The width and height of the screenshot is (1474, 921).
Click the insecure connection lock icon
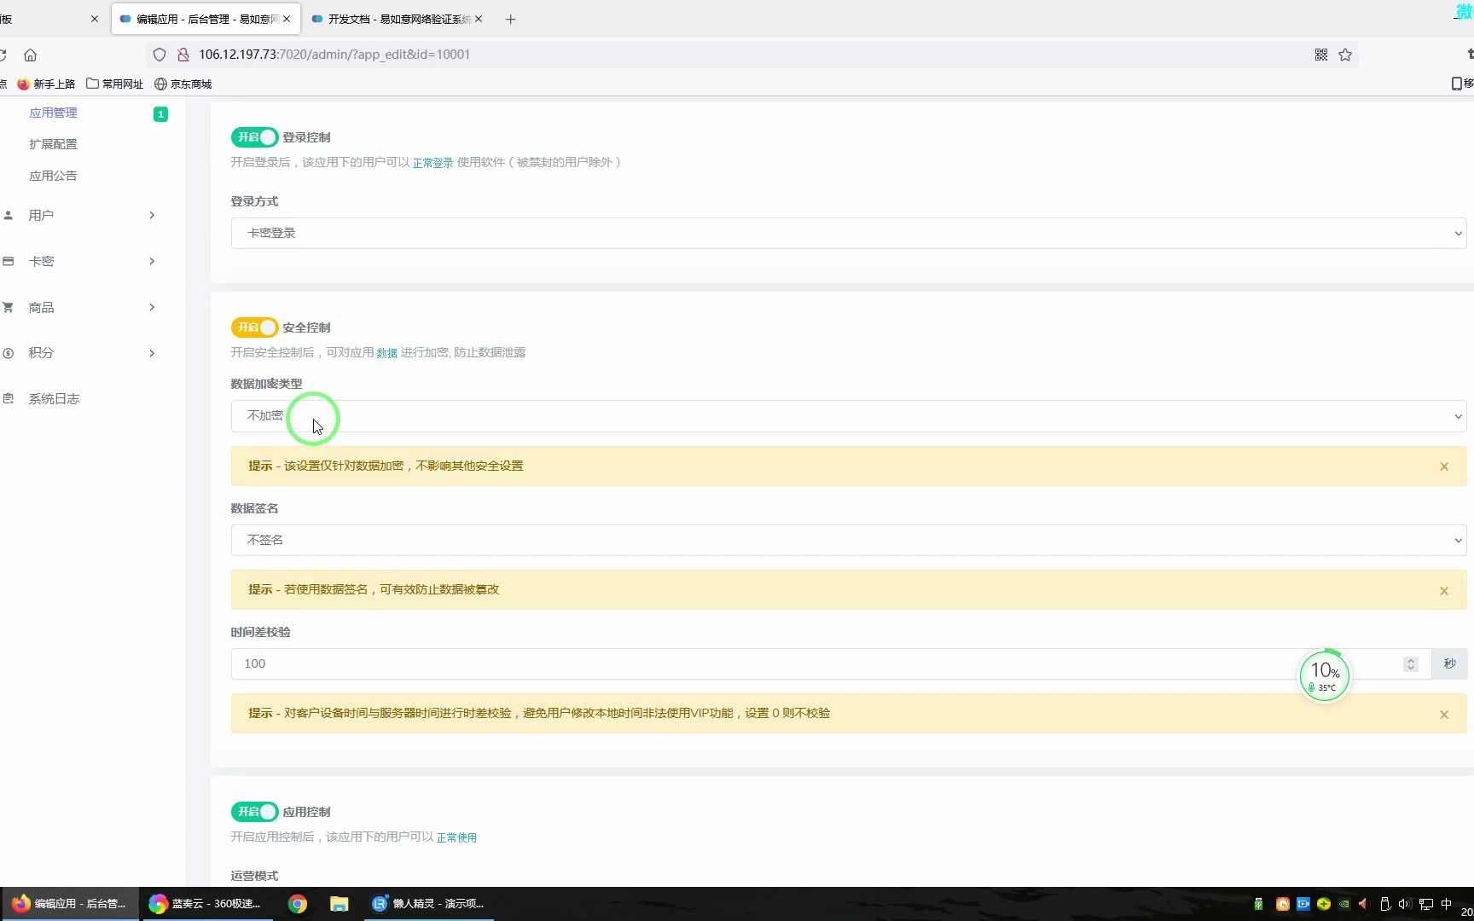[x=183, y=55]
